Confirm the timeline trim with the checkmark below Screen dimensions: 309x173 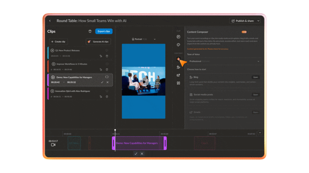(136, 154)
